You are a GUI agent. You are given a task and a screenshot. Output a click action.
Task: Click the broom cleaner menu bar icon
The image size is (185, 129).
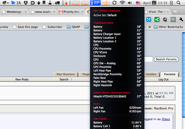[50, 3]
